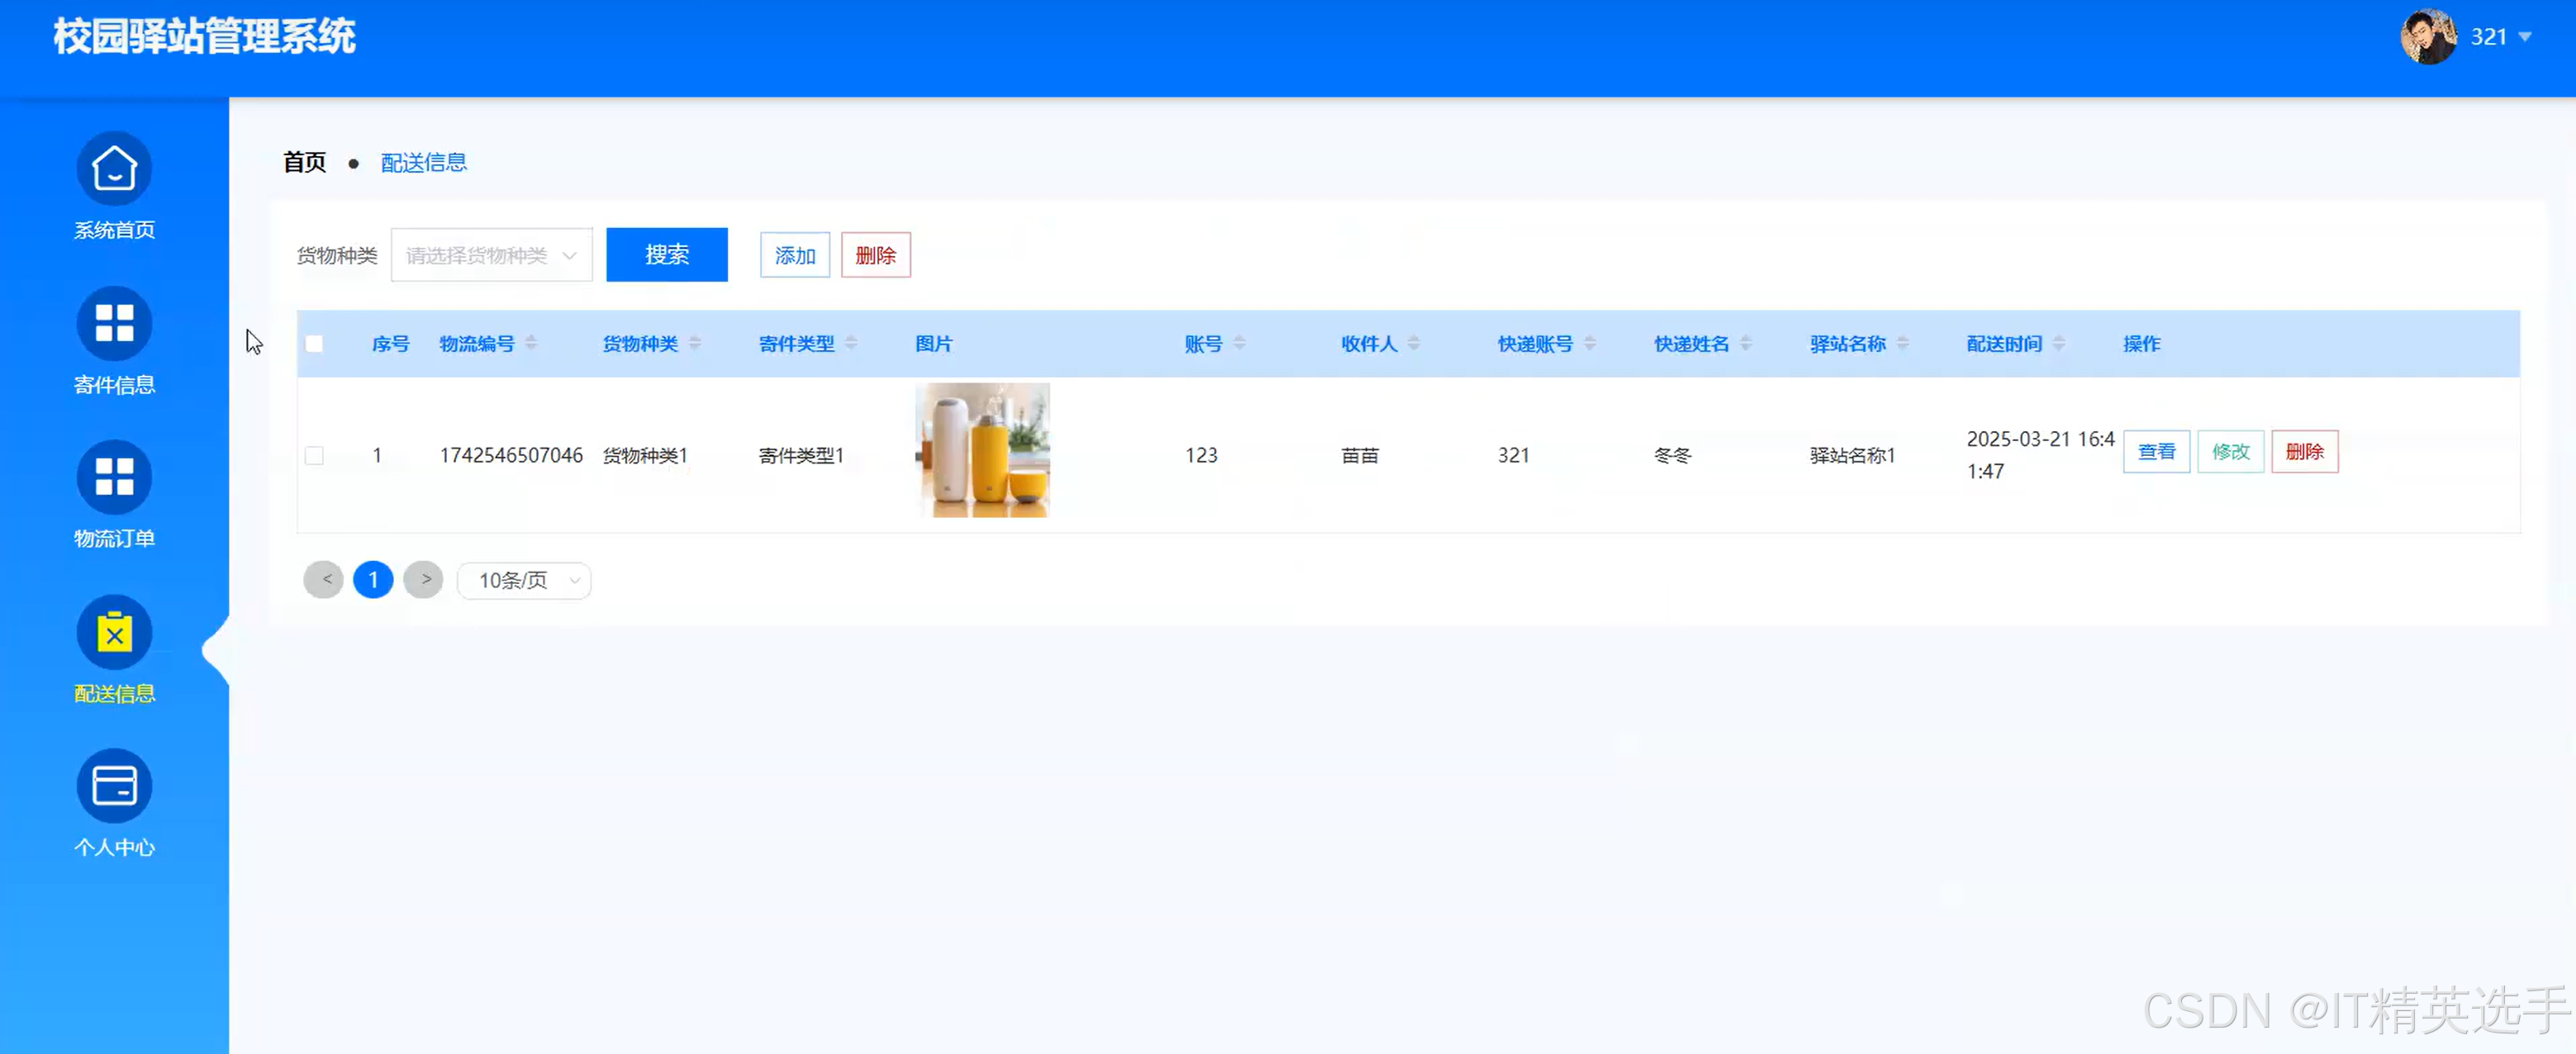Image resolution: width=2576 pixels, height=1054 pixels.
Task: Expand the 321 user menu arrow
Action: click(x=2525, y=37)
